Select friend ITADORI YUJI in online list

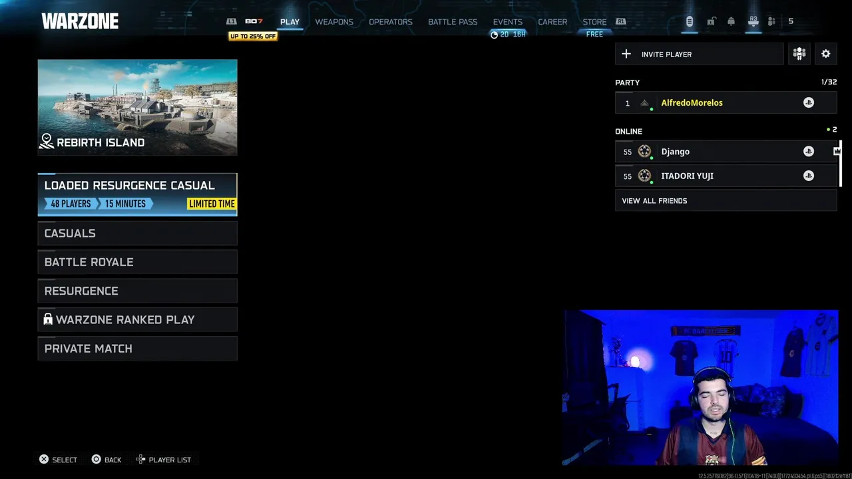[726, 176]
